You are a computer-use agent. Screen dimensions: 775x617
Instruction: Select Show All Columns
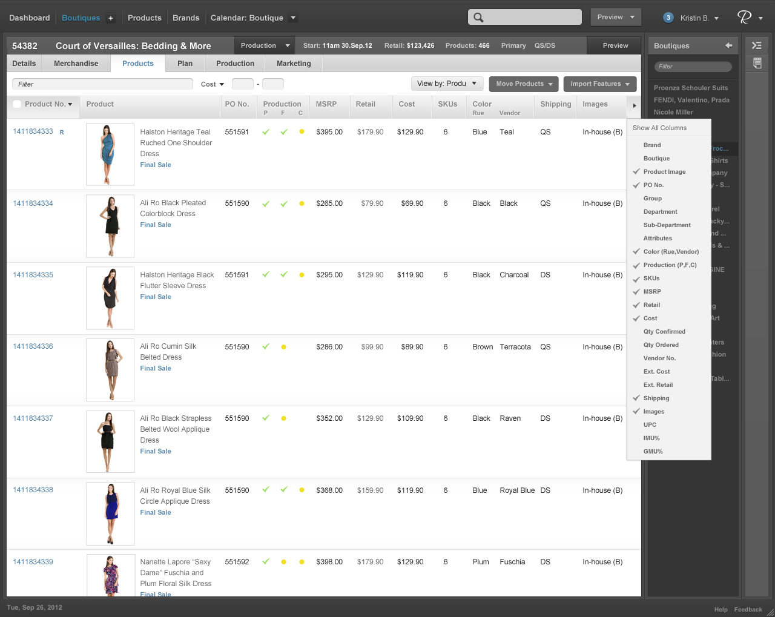pyautogui.click(x=659, y=128)
